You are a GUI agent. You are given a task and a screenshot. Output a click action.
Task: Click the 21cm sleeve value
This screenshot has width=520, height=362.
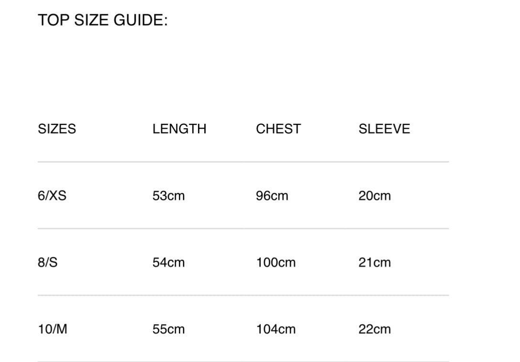(375, 263)
